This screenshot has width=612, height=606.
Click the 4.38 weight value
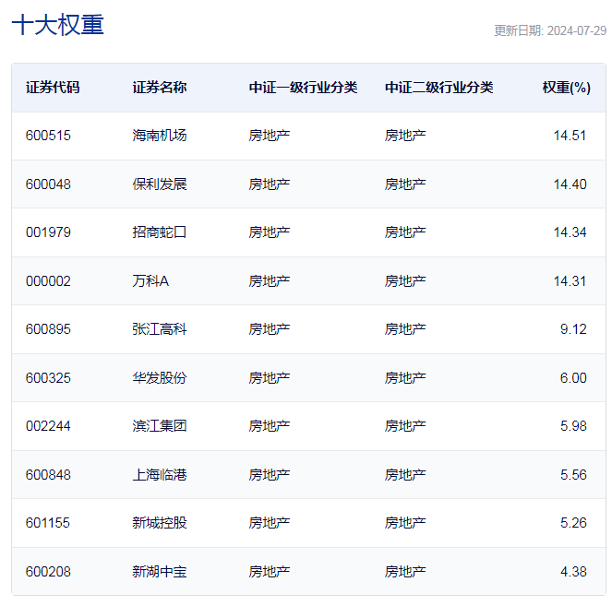(x=573, y=572)
